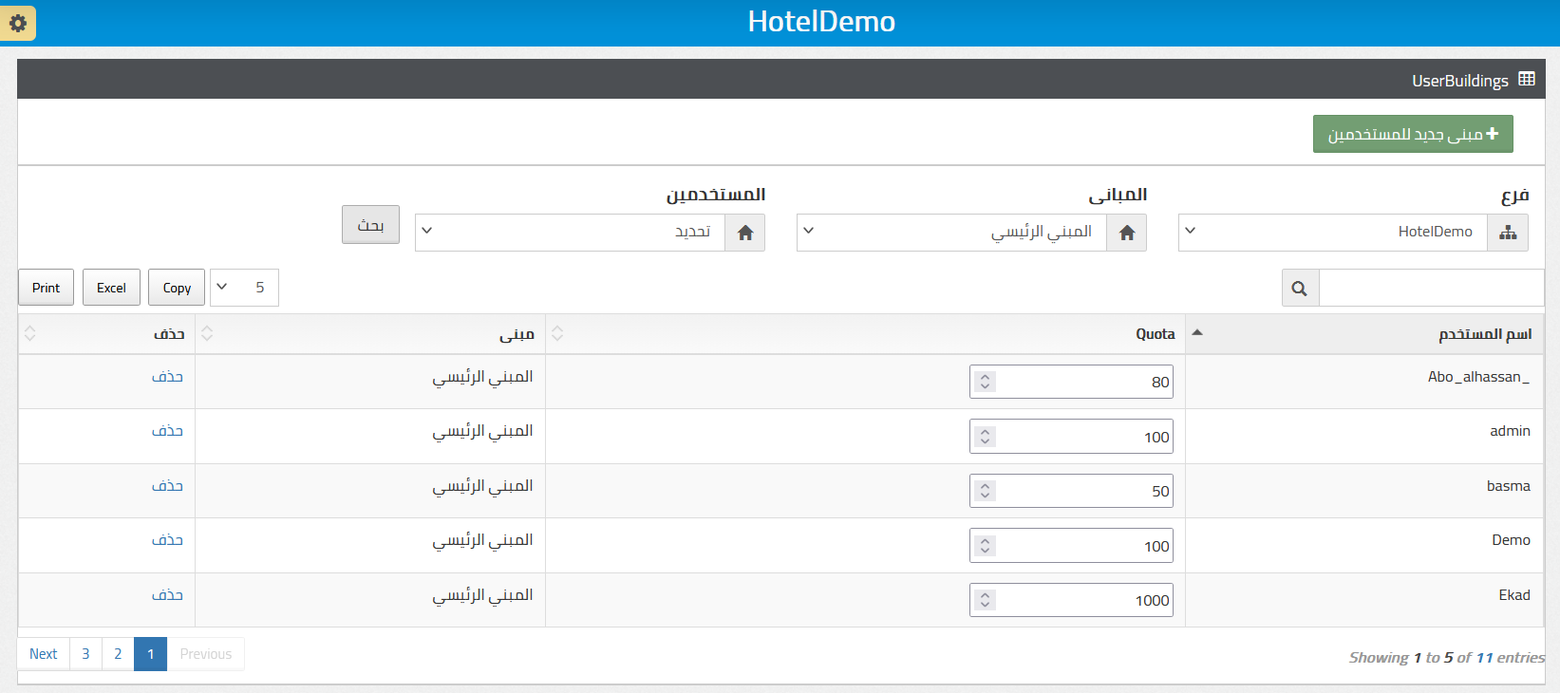Open the page length dropdown showing 5
1560x693 pixels.
tap(244, 288)
